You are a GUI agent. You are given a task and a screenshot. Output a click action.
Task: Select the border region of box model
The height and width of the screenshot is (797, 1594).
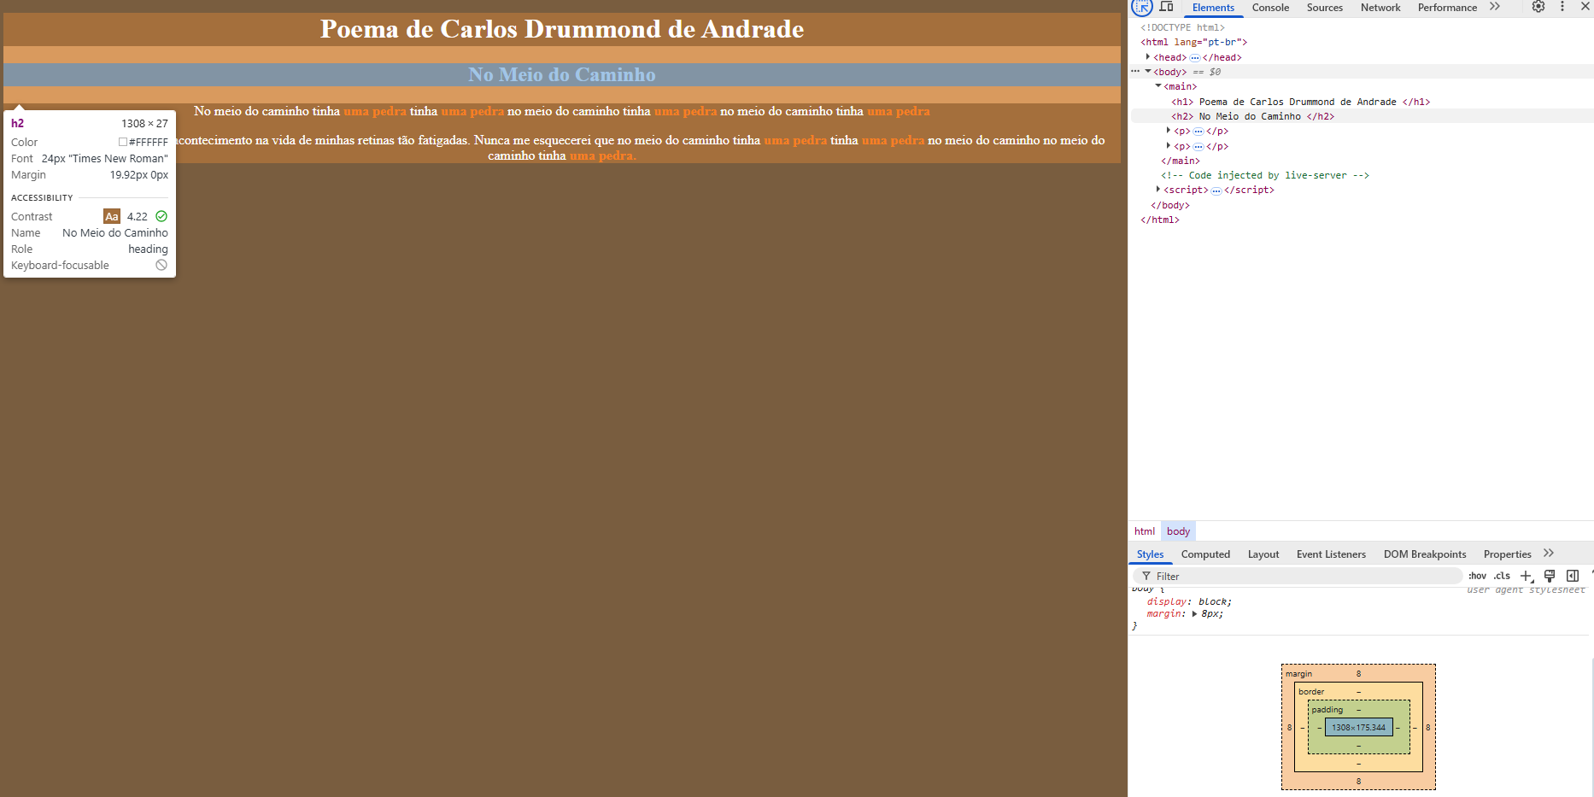coord(1358,691)
